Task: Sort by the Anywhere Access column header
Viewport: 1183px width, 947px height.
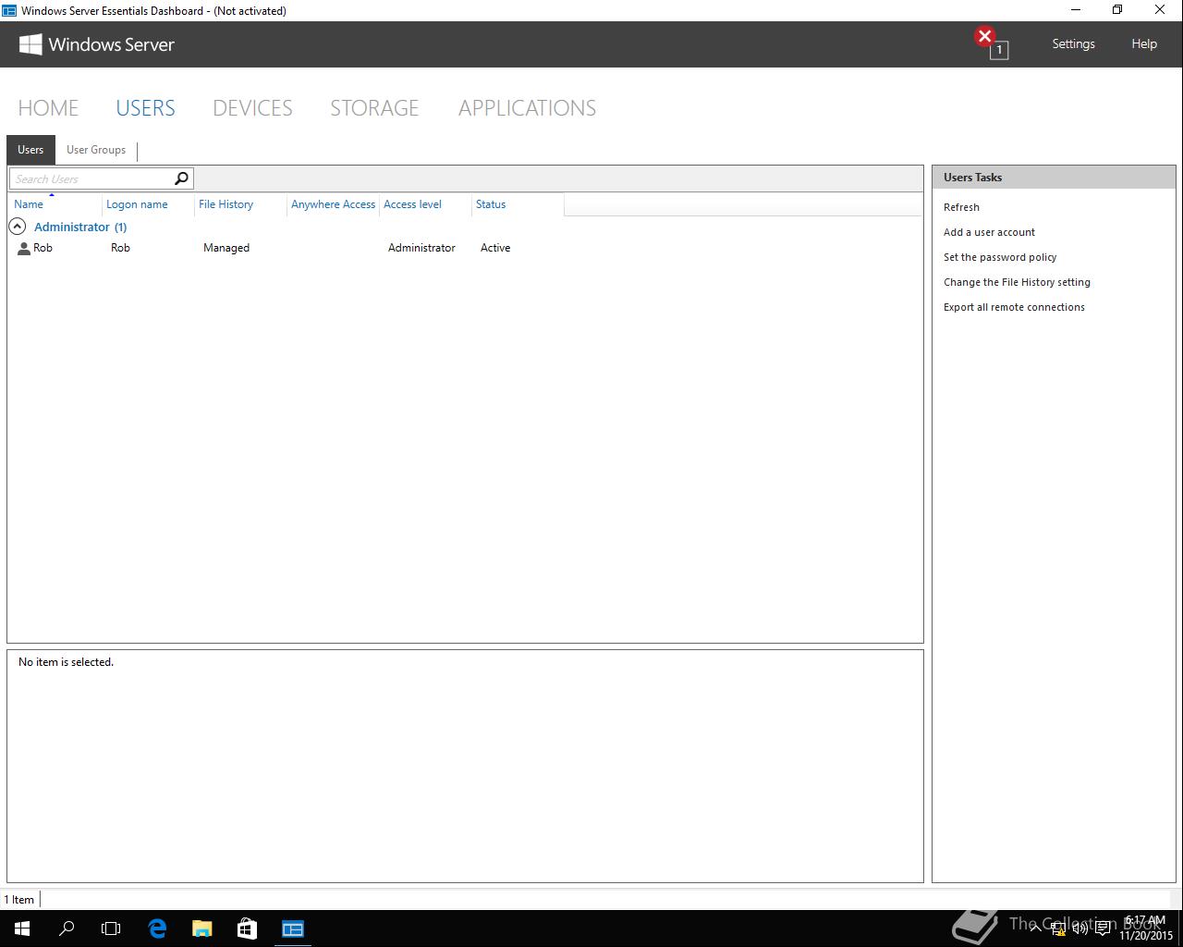Action: [333, 204]
